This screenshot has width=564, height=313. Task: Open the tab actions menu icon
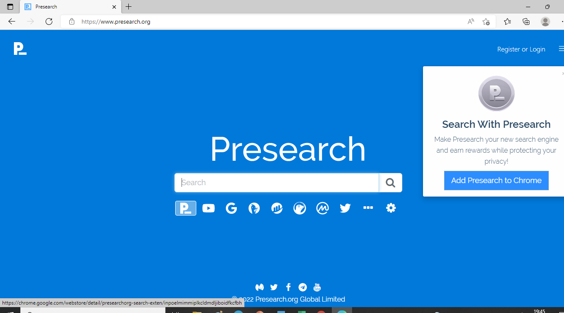pos(10,7)
